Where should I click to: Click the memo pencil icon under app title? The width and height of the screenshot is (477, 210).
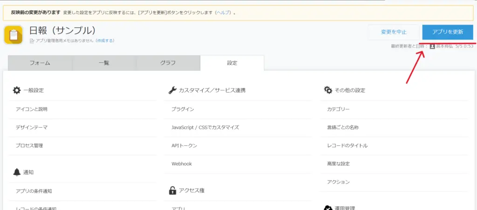[x=32, y=41]
